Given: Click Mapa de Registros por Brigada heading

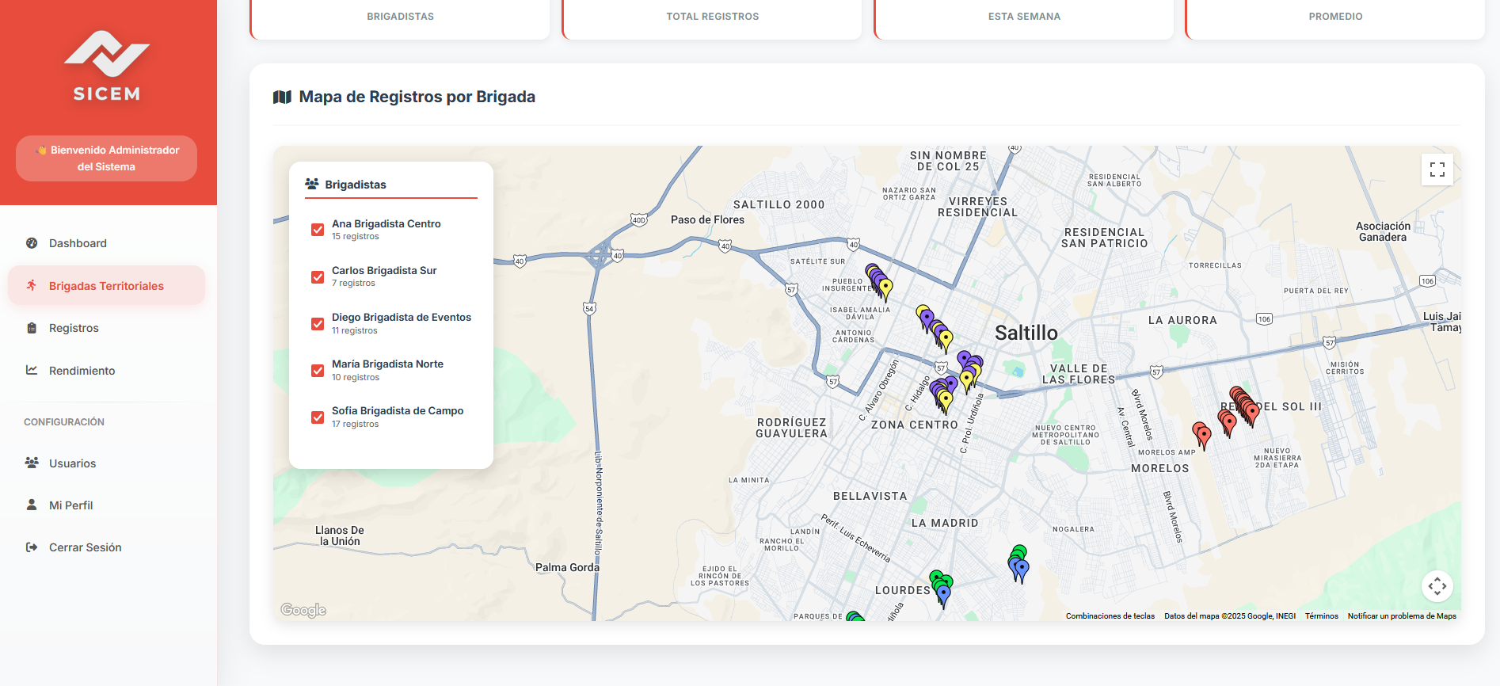Looking at the screenshot, I should pos(417,97).
